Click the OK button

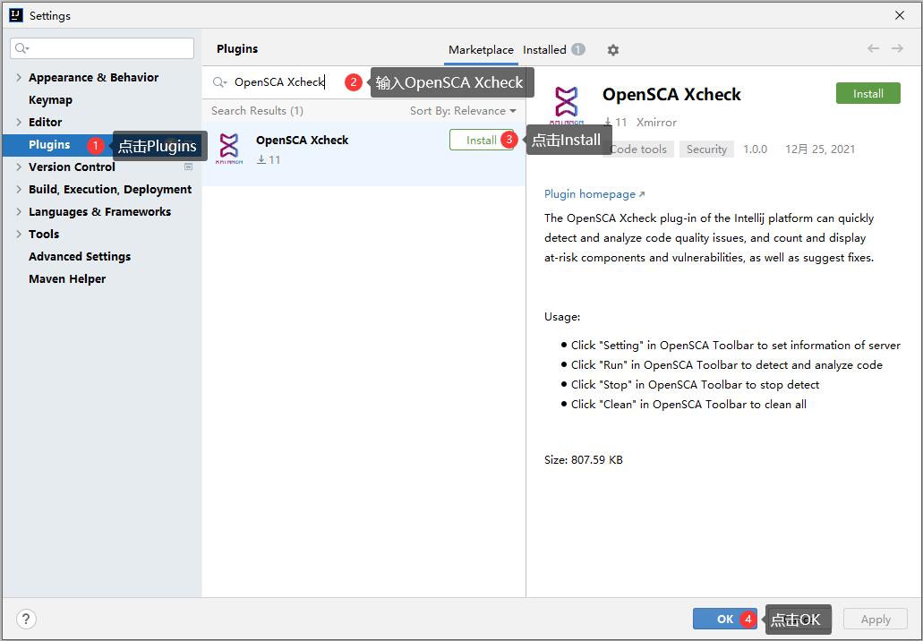[x=724, y=619]
